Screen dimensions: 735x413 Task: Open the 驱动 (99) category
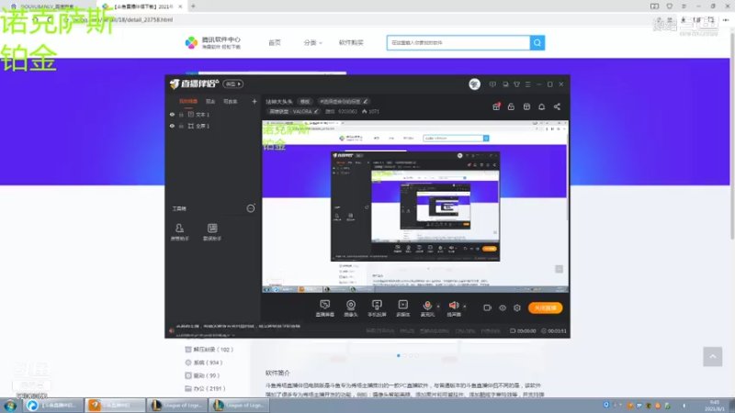(x=202, y=375)
